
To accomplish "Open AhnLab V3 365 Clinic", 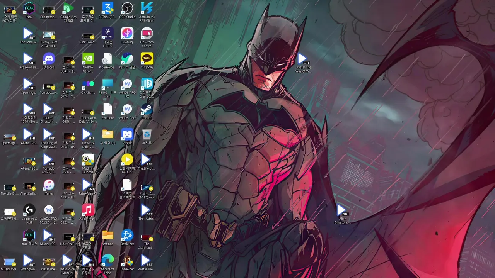I will pyautogui.click(x=147, y=12).
